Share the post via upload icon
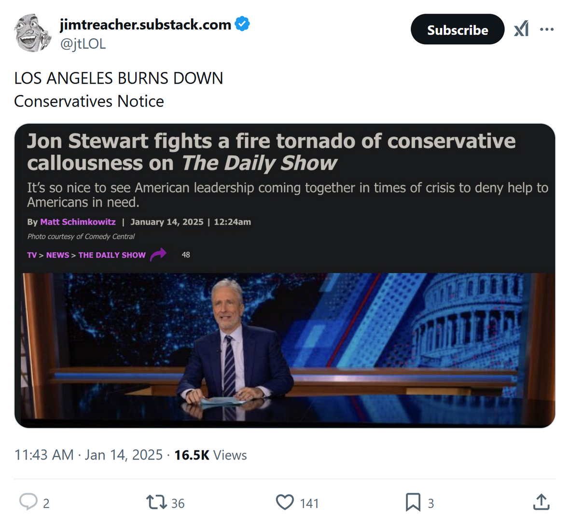This screenshot has width=569, height=531. (x=541, y=502)
